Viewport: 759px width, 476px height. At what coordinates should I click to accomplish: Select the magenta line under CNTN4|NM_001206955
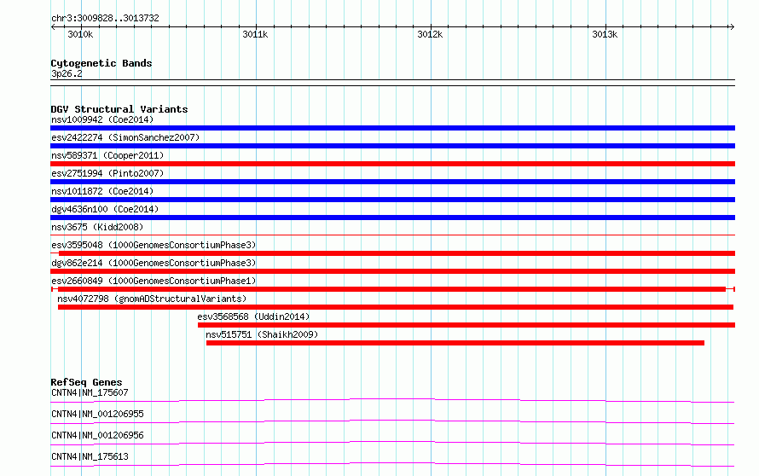392,421
